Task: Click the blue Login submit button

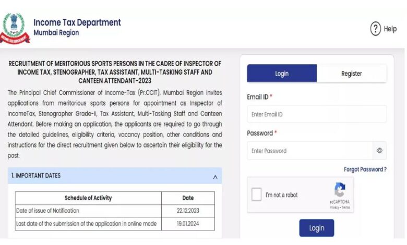Action: [x=317, y=228]
